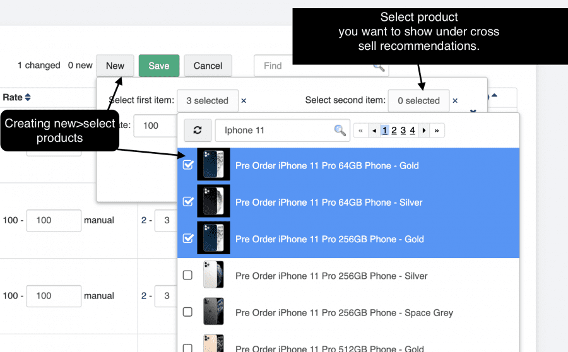This screenshot has height=352, width=568.
Task: Uncheck iPhone 11 Pro 64GB Silver
Action: point(187,202)
